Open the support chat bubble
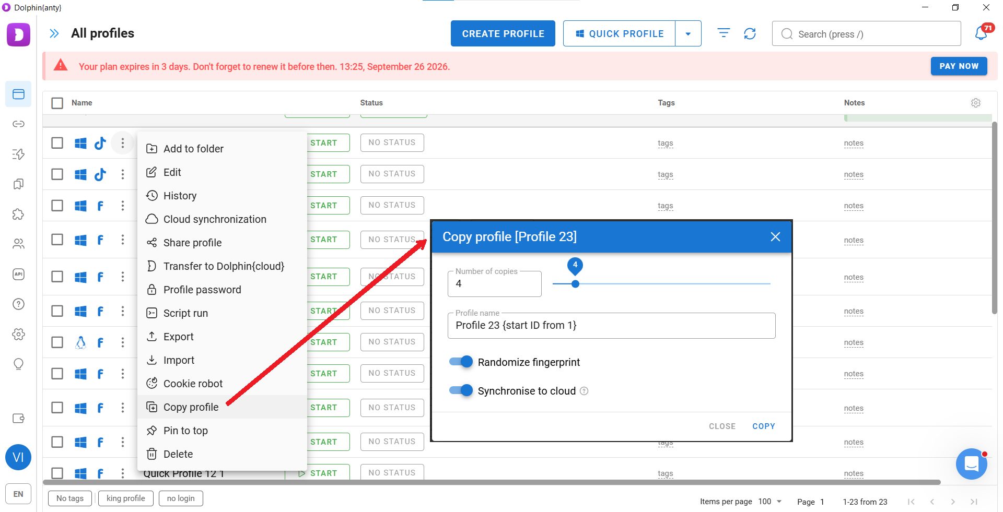Image resolution: width=1003 pixels, height=512 pixels. click(x=972, y=463)
